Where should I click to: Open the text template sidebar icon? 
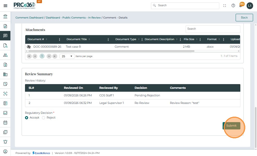(x=5, y=84)
